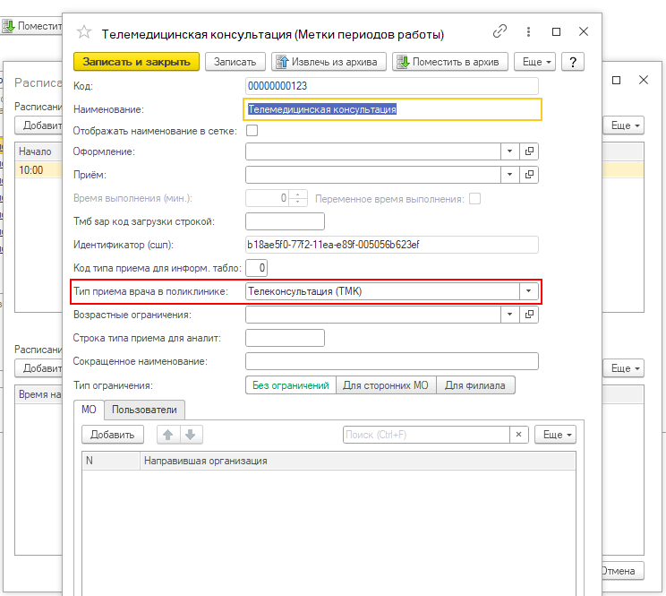Screen dimensions: 666x596
Task: Click the Наименование field
Action: click(392, 109)
